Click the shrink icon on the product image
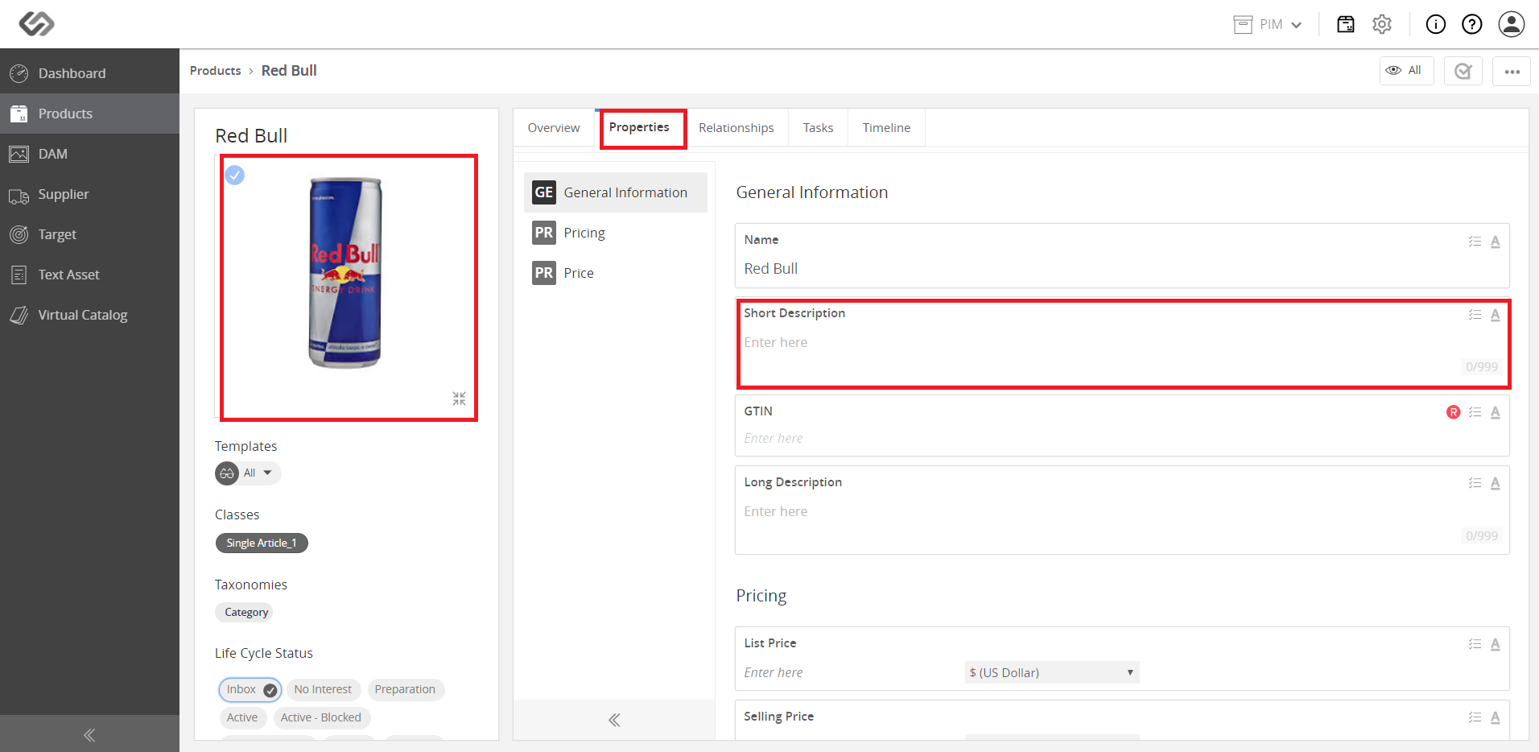Image resolution: width=1539 pixels, height=752 pixels. coord(459,399)
